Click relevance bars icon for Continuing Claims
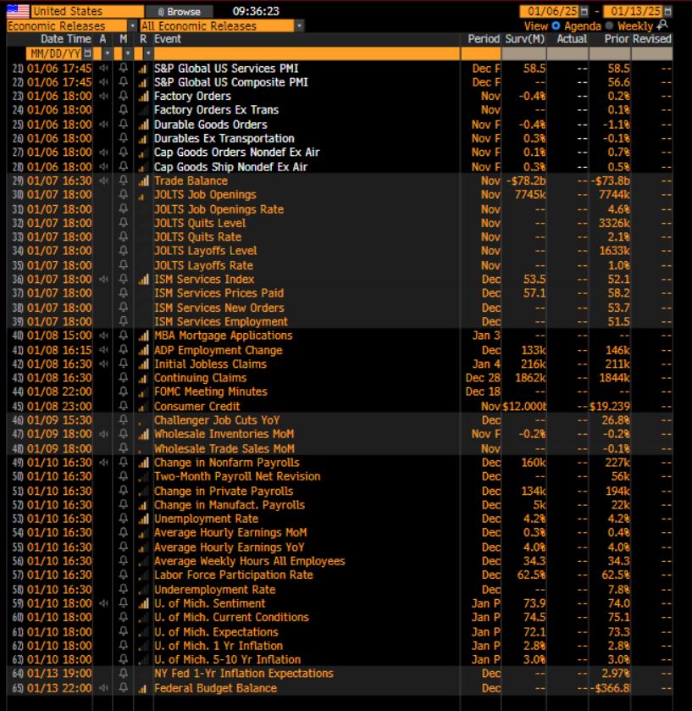The width and height of the screenshot is (692, 711). click(x=143, y=378)
